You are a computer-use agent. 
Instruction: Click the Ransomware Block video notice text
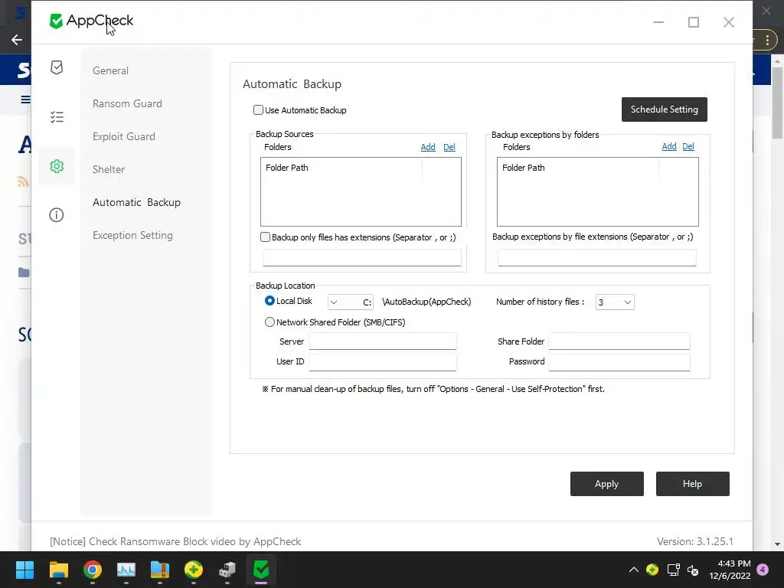175,541
